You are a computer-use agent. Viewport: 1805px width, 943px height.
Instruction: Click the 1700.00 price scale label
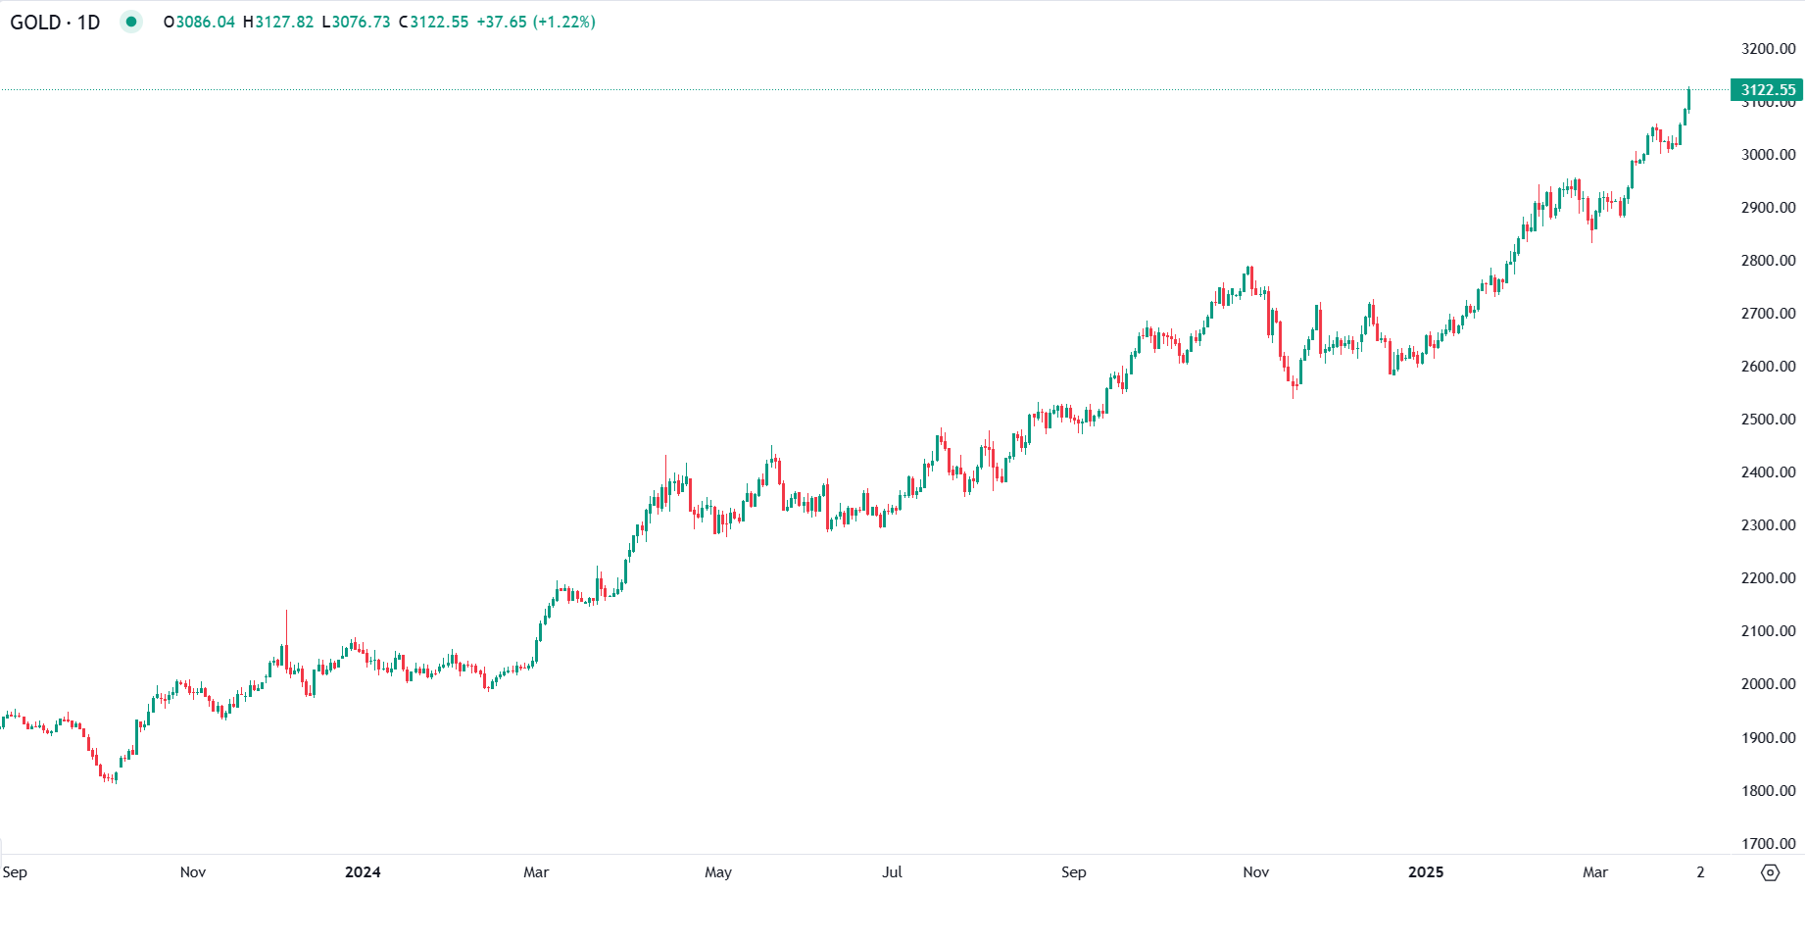(x=1768, y=843)
